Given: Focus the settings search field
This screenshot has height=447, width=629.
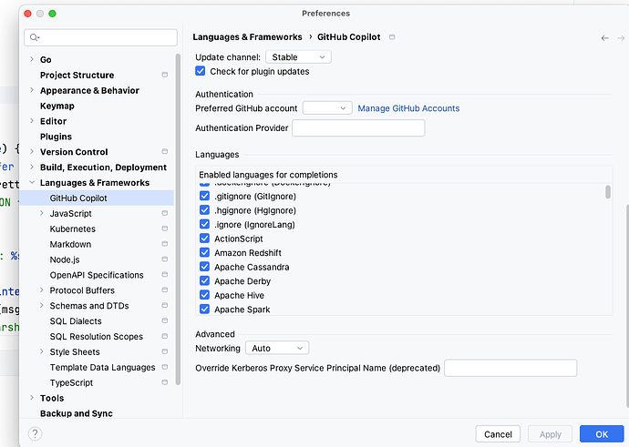Looking at the screenshot, I should click(x=100, y=37).
